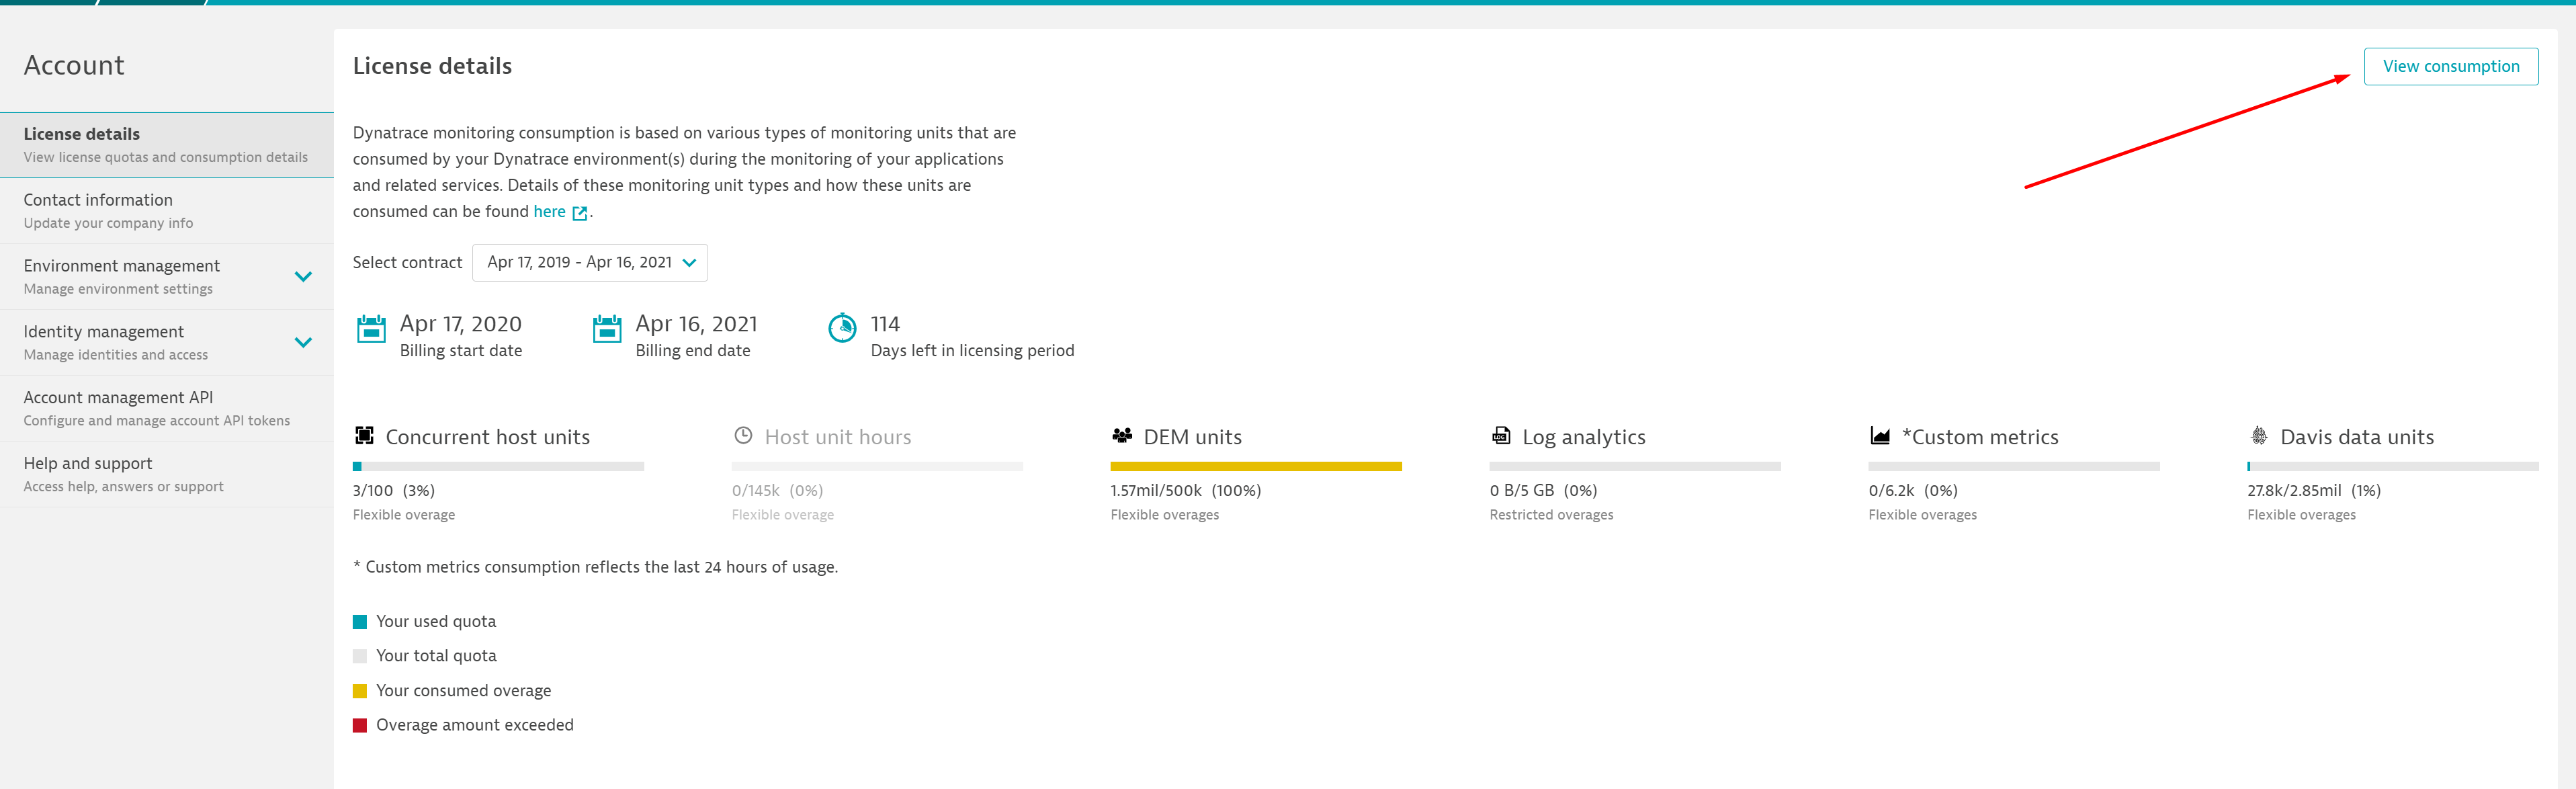Screen dimensions: 2576x789
Task: Click the Concurrent host units icon
Action: pos(365,436)
